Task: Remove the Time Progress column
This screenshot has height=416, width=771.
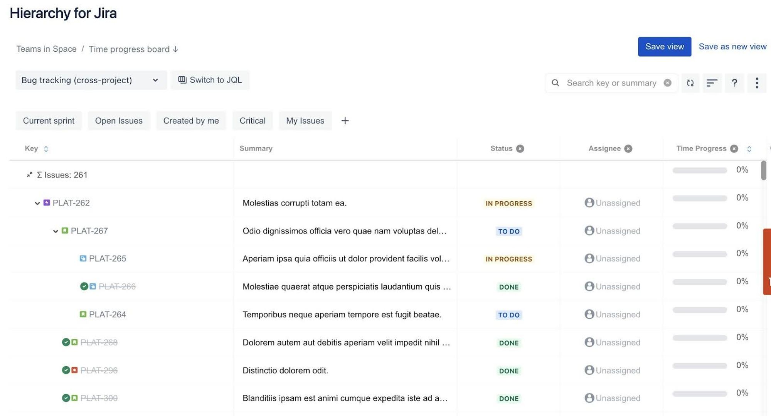Action: pos(734,148)
